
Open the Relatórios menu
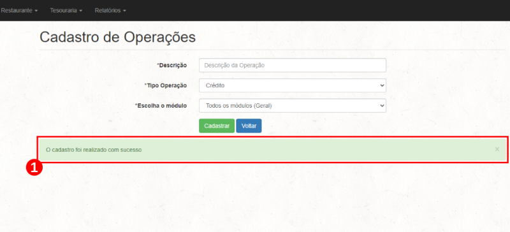[110, 10]
